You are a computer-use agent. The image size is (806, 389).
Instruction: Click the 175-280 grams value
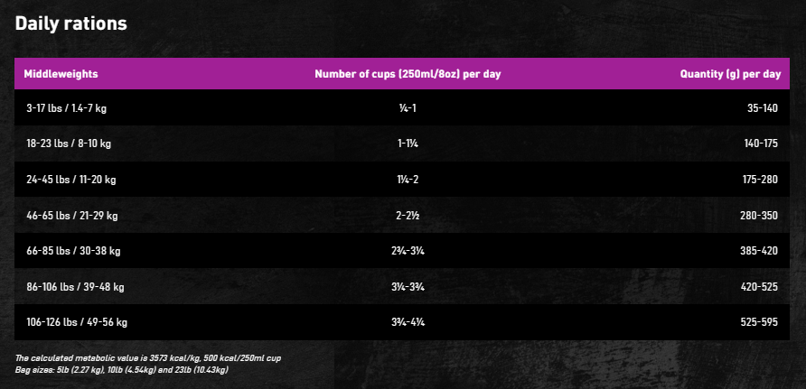click(761, 180)
